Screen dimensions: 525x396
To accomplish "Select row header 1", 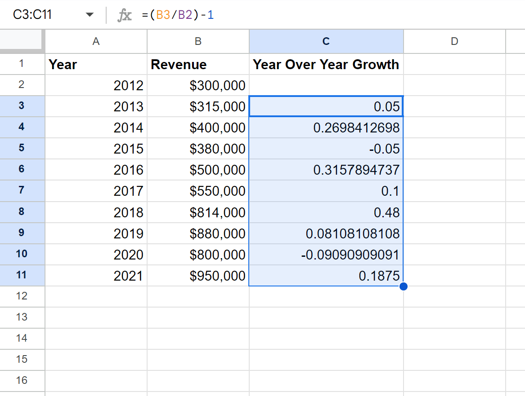I will point(22,64).
